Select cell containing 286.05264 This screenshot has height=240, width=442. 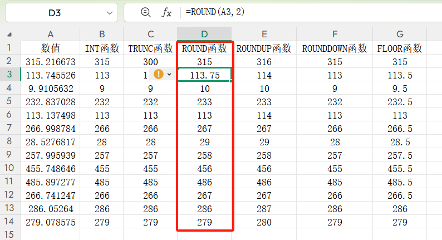pyautogui.click(x=51, y=209)
